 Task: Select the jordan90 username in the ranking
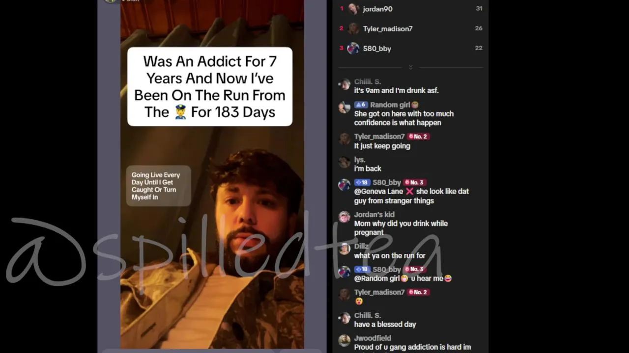tap(377, 9)
